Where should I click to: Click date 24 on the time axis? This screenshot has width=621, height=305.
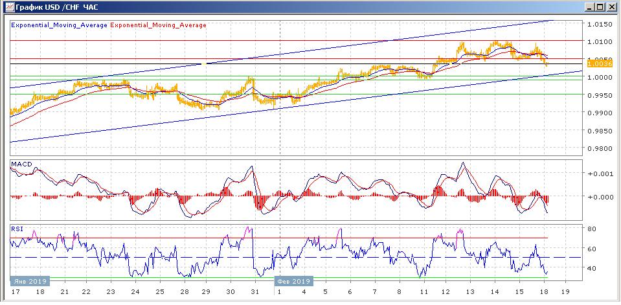click(135, 292)
